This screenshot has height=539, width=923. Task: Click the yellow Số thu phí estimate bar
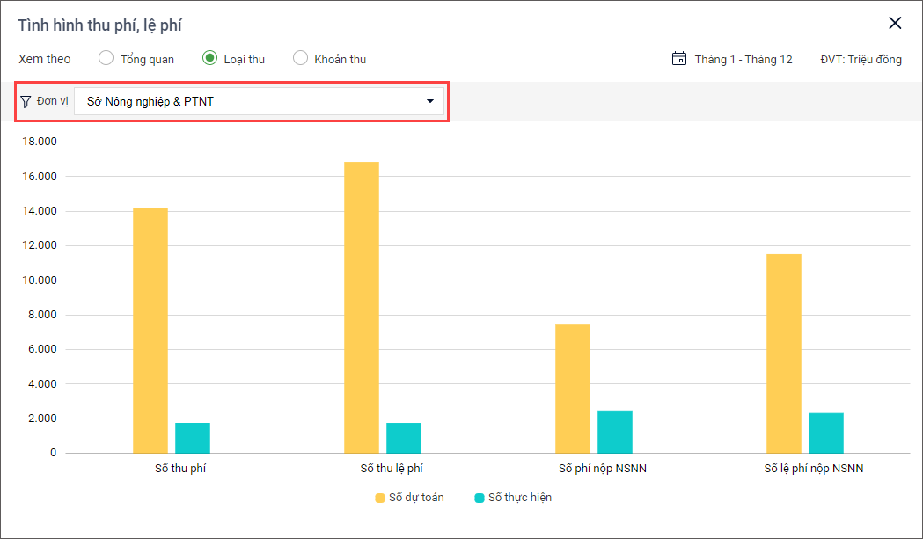click(x=150, y=330)
